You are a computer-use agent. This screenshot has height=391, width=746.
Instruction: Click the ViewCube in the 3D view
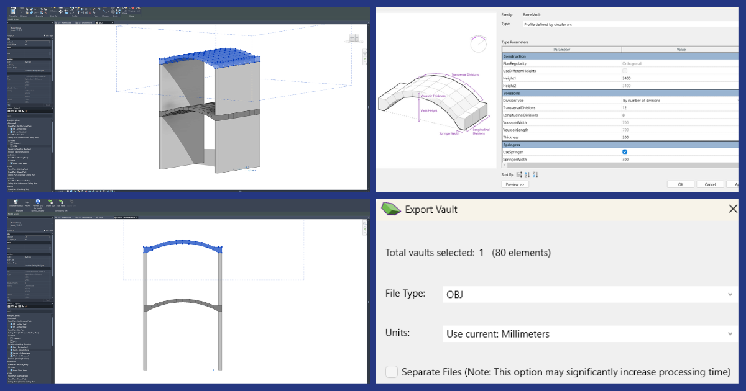point(354,38)
